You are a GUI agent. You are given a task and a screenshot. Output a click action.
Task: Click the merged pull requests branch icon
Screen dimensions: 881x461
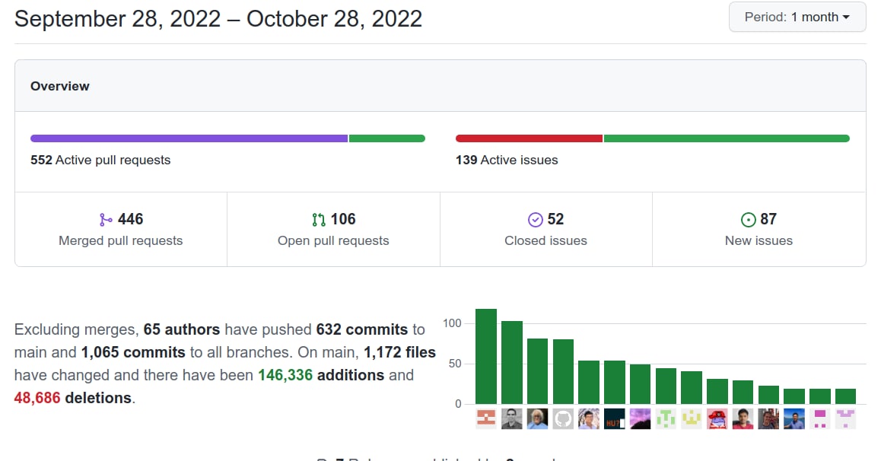[x=106, y=220]
